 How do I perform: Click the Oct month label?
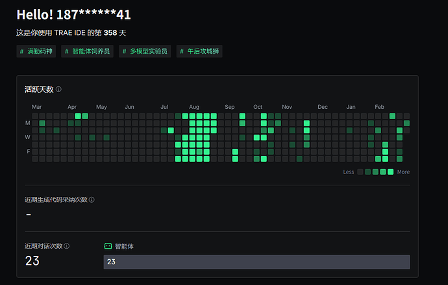coord(258,107)
